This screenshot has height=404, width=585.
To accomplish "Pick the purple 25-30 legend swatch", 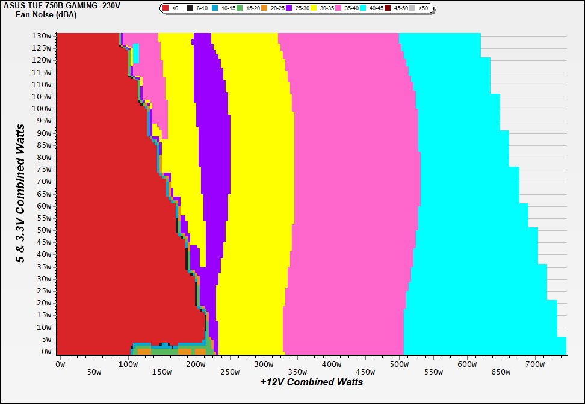I will point(288,8).
